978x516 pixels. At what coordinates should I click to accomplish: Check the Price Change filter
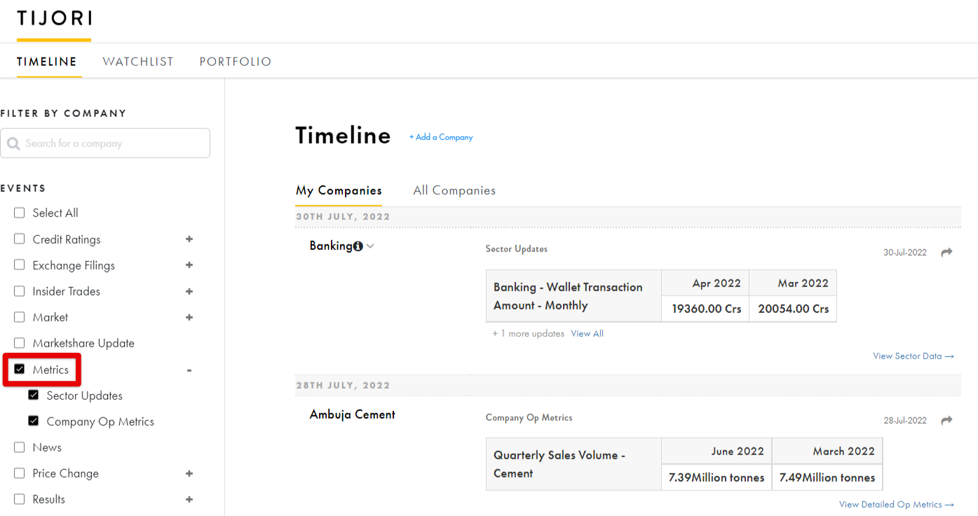coord(19,473)
